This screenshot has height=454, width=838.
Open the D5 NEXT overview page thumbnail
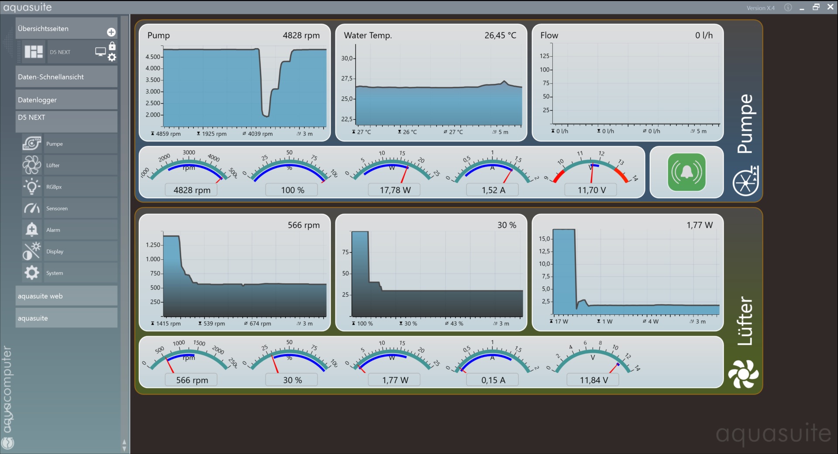click(x=34, y=52)
